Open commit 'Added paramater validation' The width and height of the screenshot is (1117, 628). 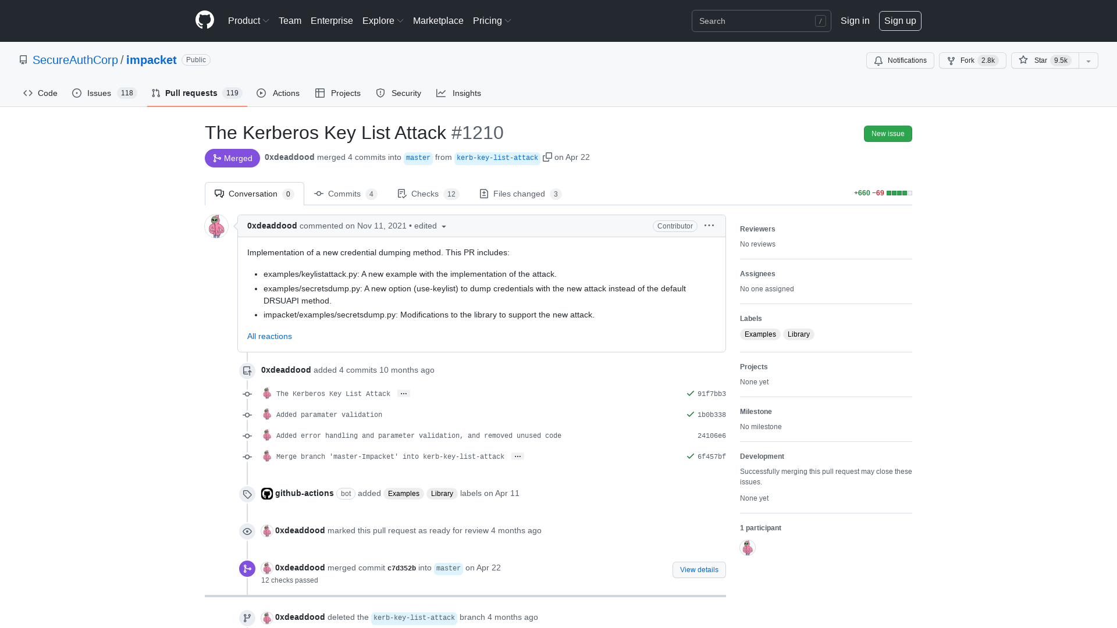coord(329,415)
